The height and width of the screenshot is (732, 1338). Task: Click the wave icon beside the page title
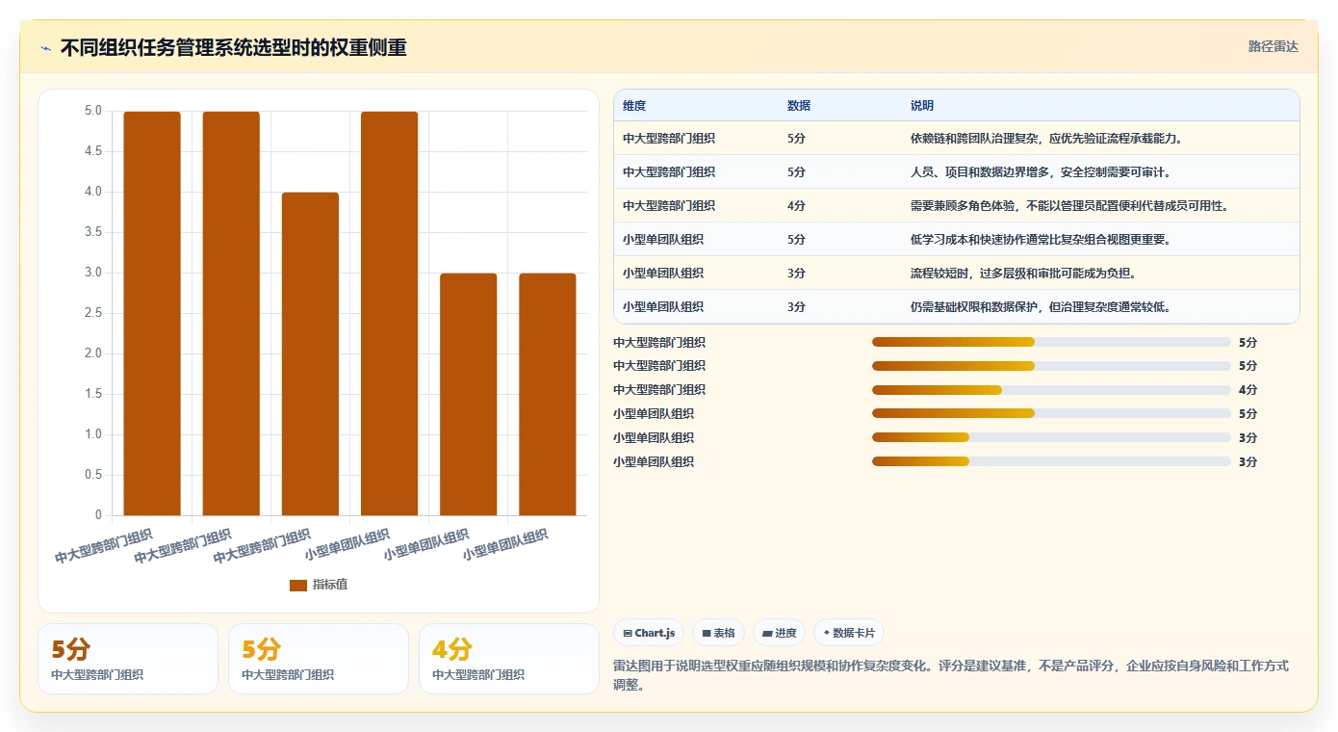click(x=45, y=48)
